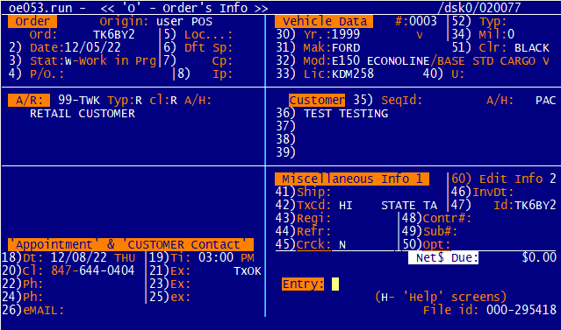The image size is (561, 330).
Task: Click the Entry input cursor field
Action: [x=335, y=284]
